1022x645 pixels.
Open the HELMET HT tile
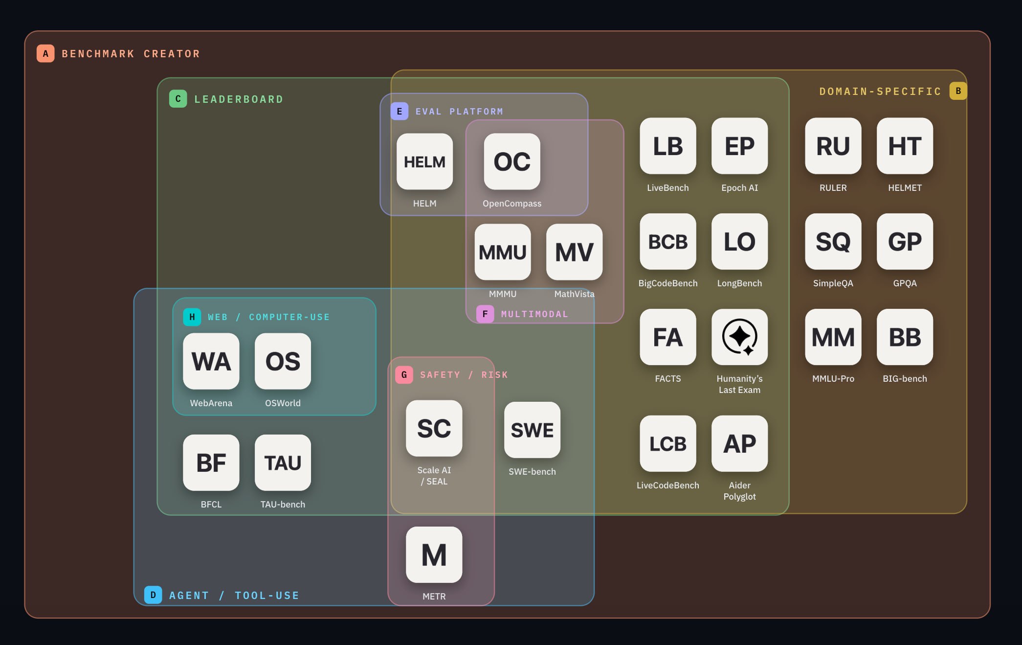tap(905, 146)
